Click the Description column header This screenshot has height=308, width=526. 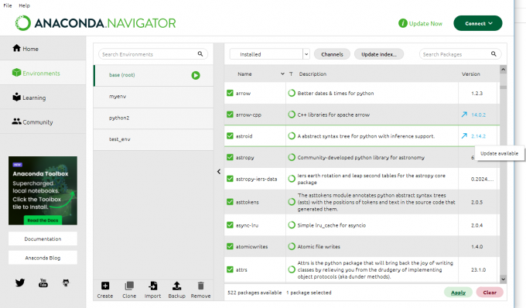click(x=313, y=74)
